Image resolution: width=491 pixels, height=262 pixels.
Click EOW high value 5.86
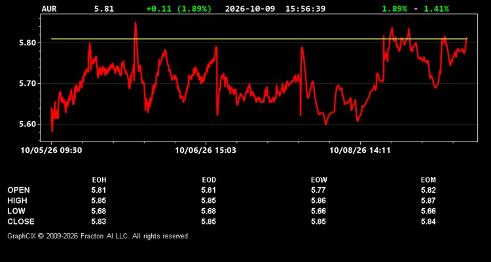click(x=319, y=200)
